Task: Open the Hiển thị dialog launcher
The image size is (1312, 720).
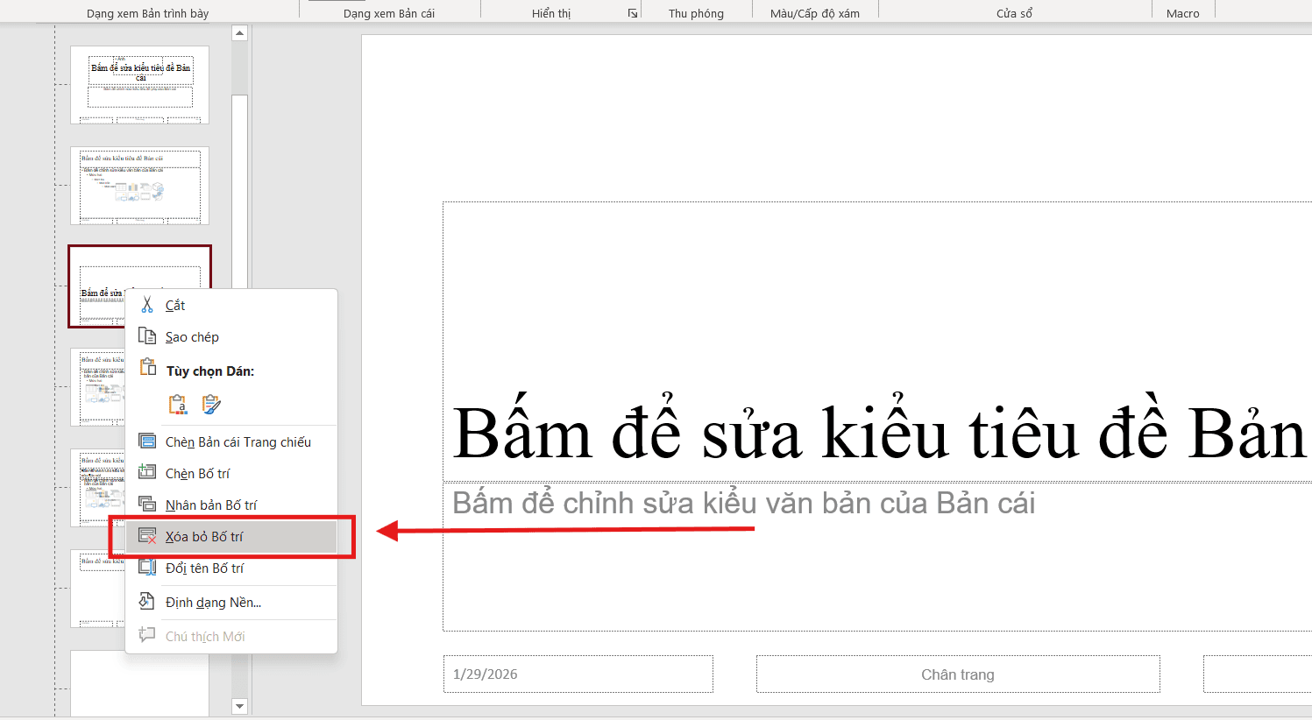Action: (x=632, y=13)
